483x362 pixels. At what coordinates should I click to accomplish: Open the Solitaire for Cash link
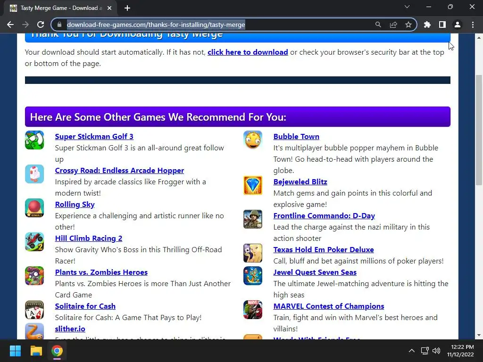point(85,306)
